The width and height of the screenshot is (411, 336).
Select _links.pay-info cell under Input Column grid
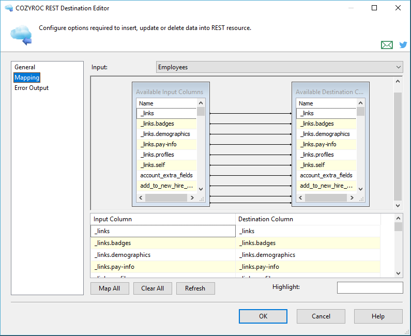click(x=163, y=267)
